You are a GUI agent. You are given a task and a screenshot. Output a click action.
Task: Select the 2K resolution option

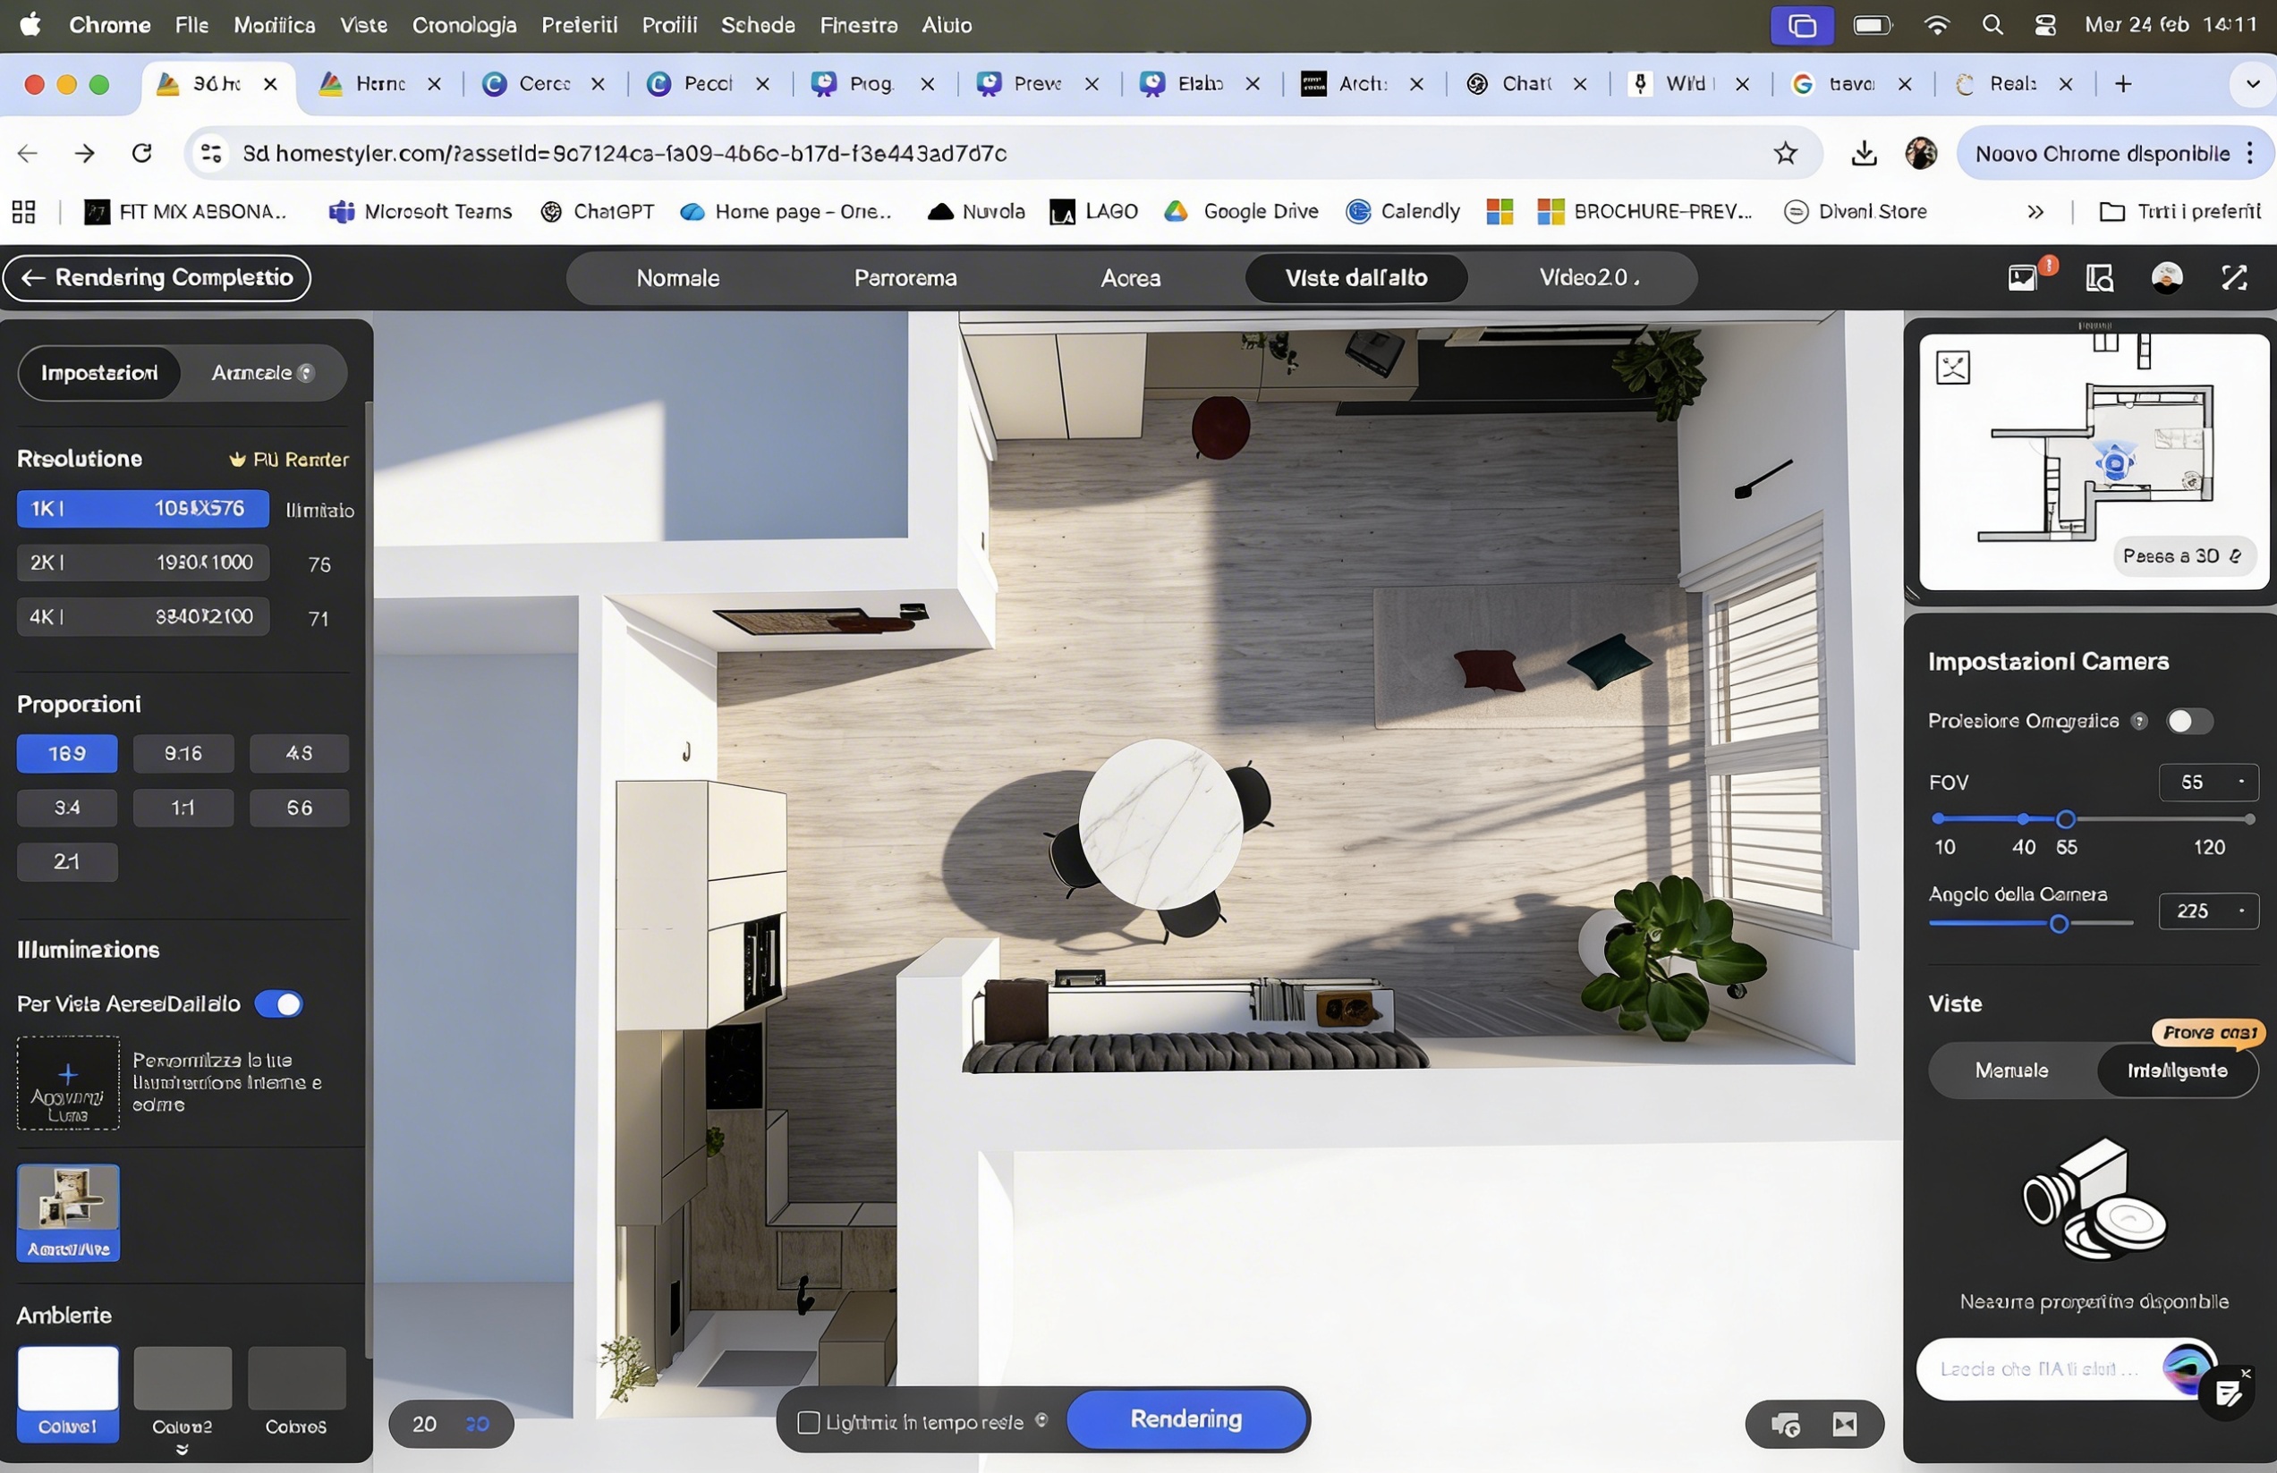[142, 563]
